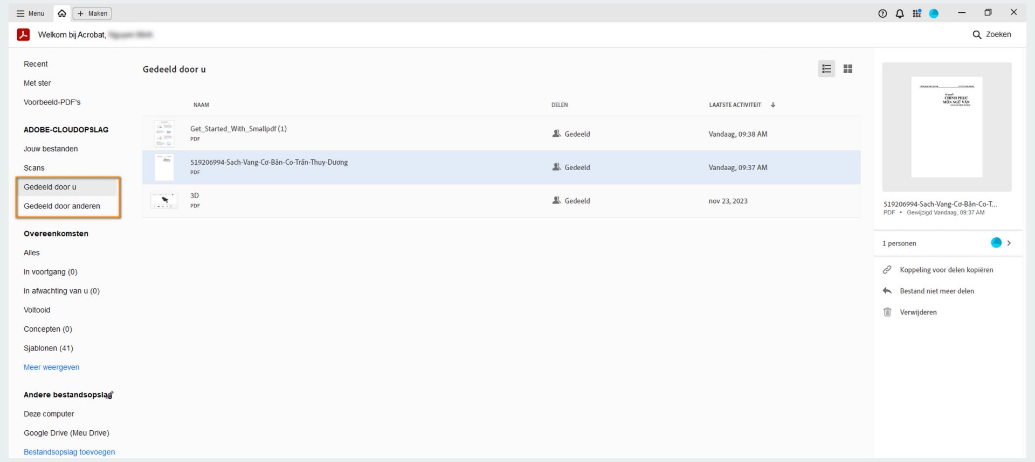
Task: Minimize the Acrobat window
Action: click(x=962, y=12)
